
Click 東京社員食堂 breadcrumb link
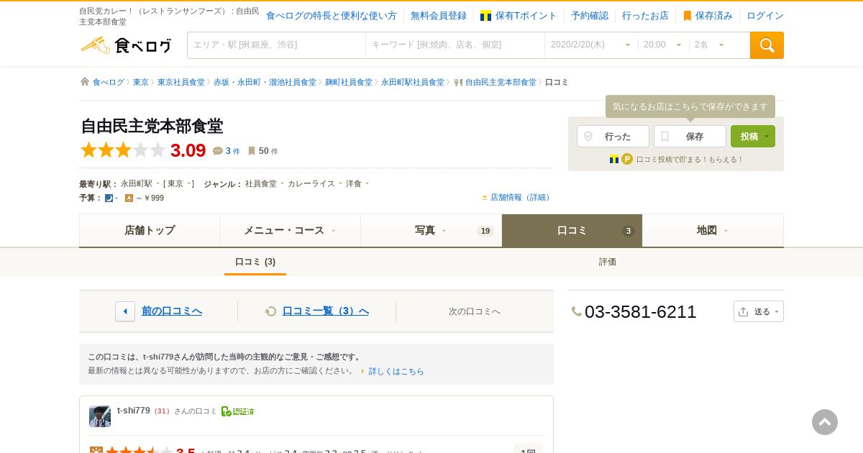(181, 82)
